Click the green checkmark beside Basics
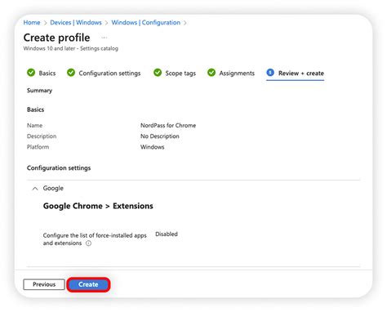The width and height of the screenshot is (387, 312). (x=31, y=73)
